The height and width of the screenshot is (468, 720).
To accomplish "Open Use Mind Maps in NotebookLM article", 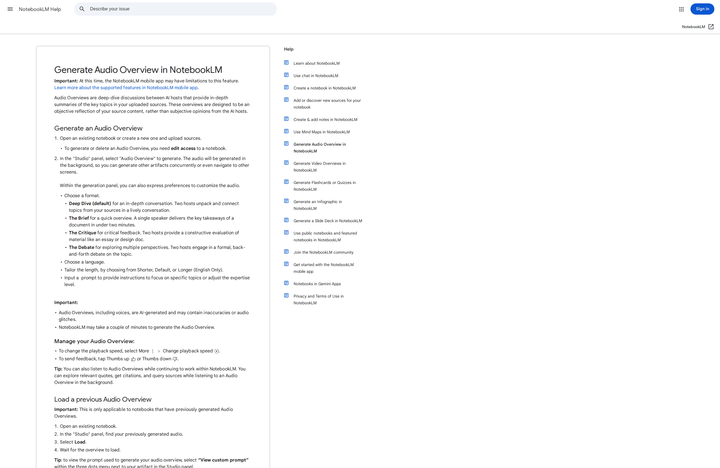I will [x=321, y=132].
